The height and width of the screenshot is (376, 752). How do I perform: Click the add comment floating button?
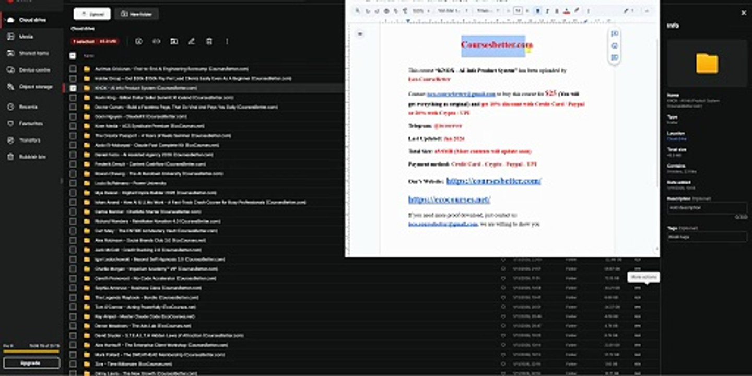point(615,33)
